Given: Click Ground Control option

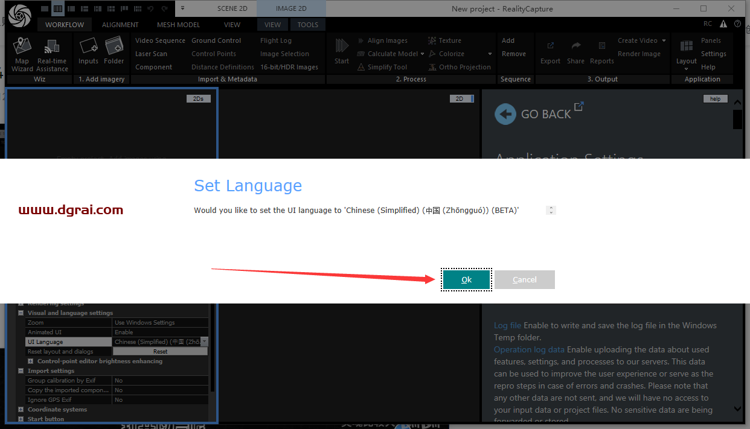Looking at the screenshot, I should 216,40.
